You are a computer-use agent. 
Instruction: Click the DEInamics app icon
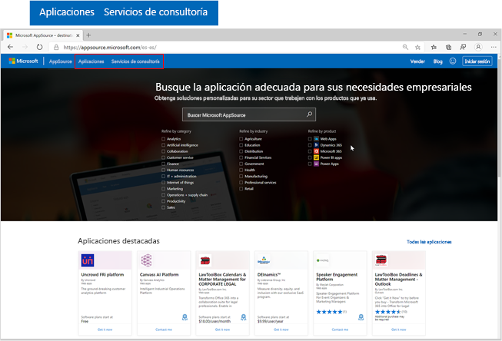coord(264,260)
